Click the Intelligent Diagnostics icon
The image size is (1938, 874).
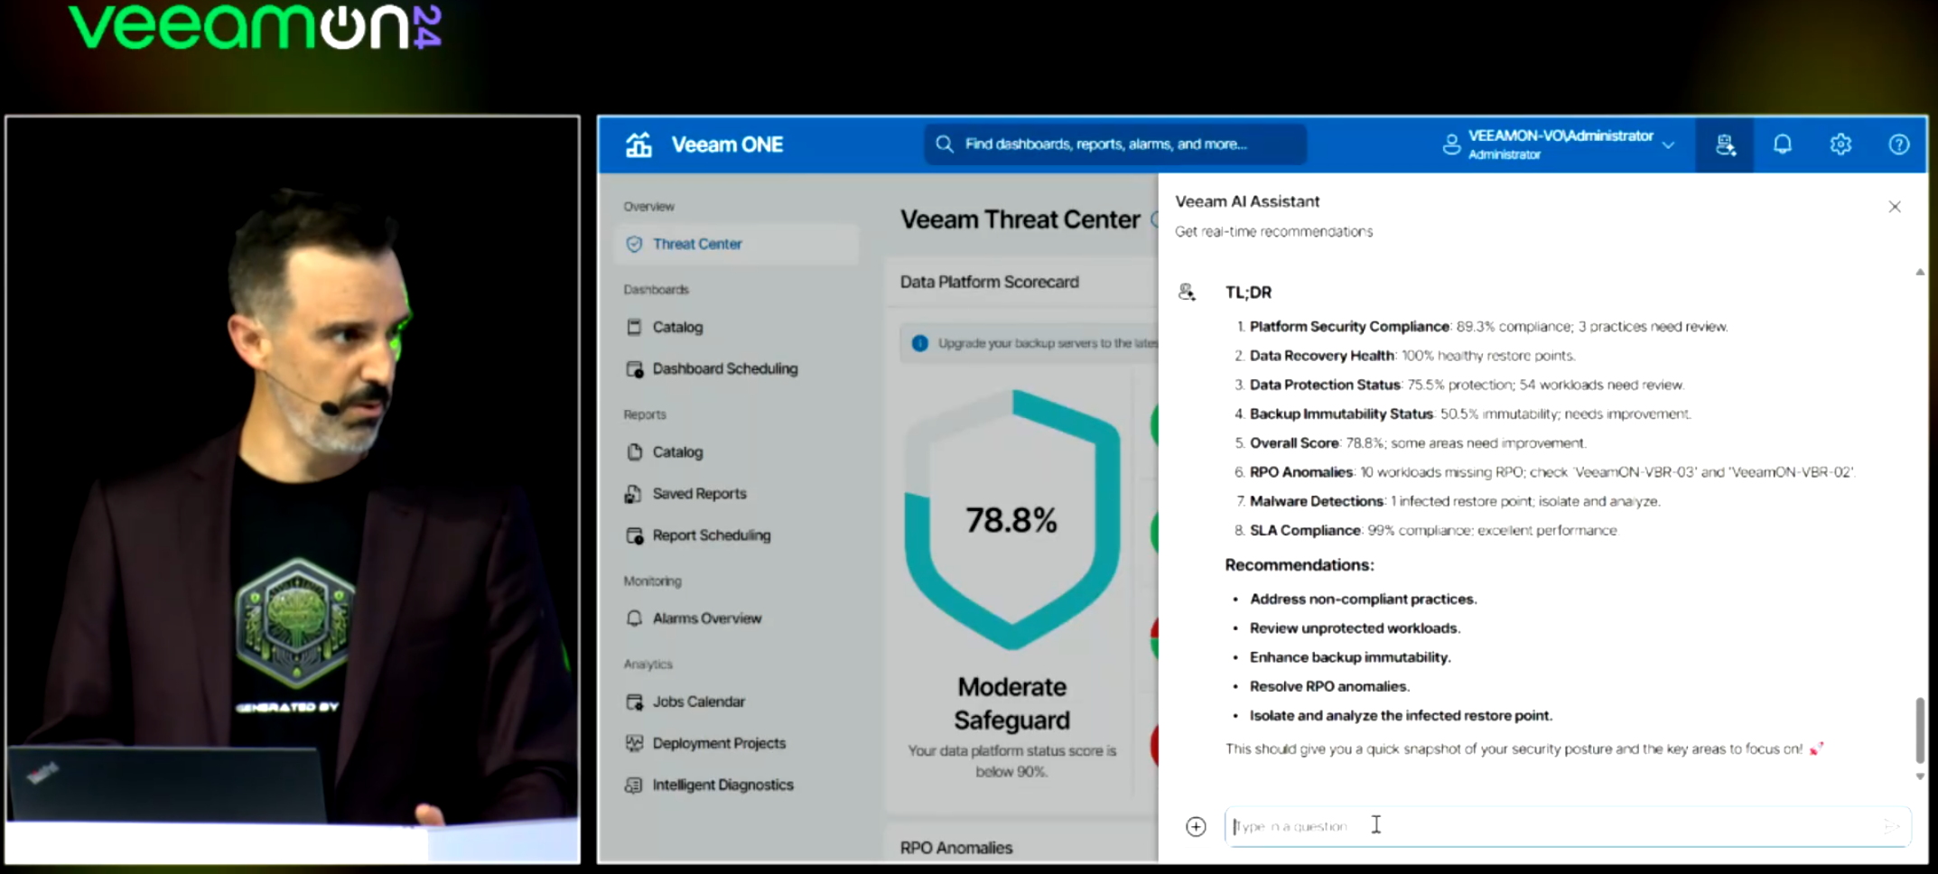tap(634, 785)
